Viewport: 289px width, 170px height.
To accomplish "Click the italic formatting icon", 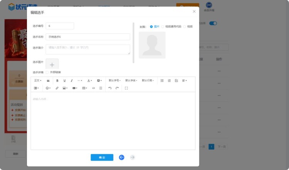I will coord(71,81).
